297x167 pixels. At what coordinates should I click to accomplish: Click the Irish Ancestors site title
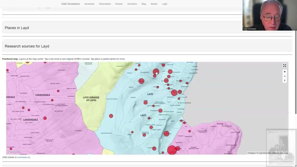point(70,4)
